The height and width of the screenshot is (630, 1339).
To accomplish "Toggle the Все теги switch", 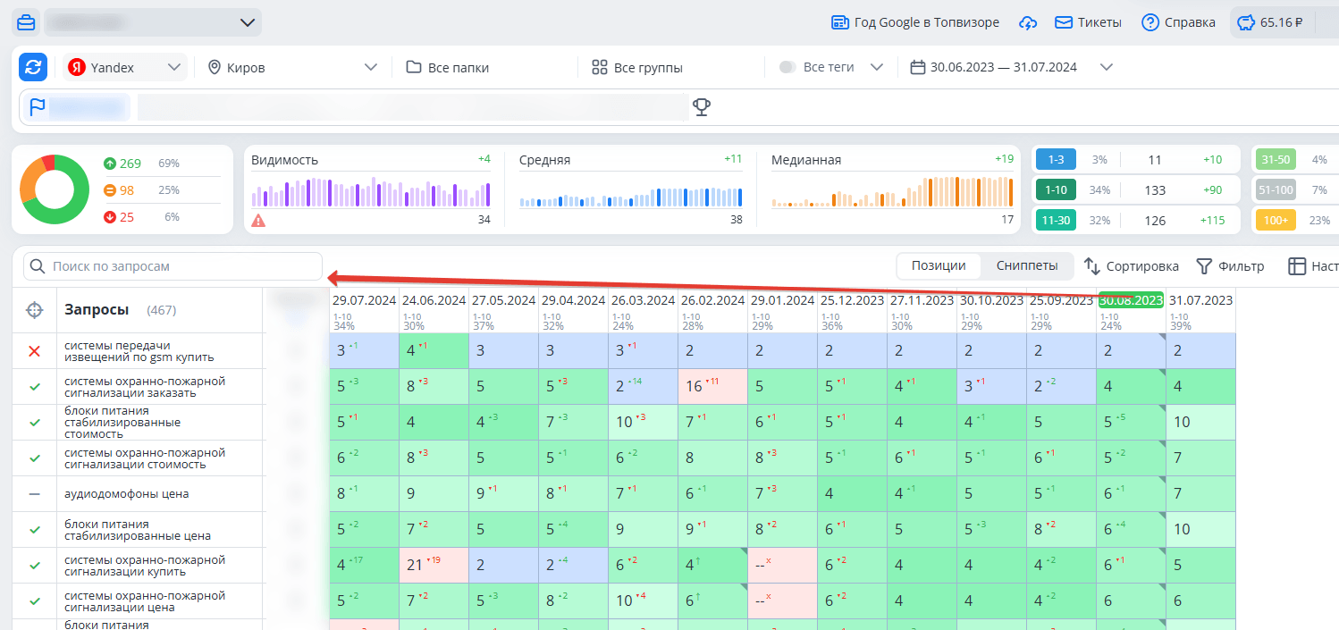I will [x=787, y=67].
